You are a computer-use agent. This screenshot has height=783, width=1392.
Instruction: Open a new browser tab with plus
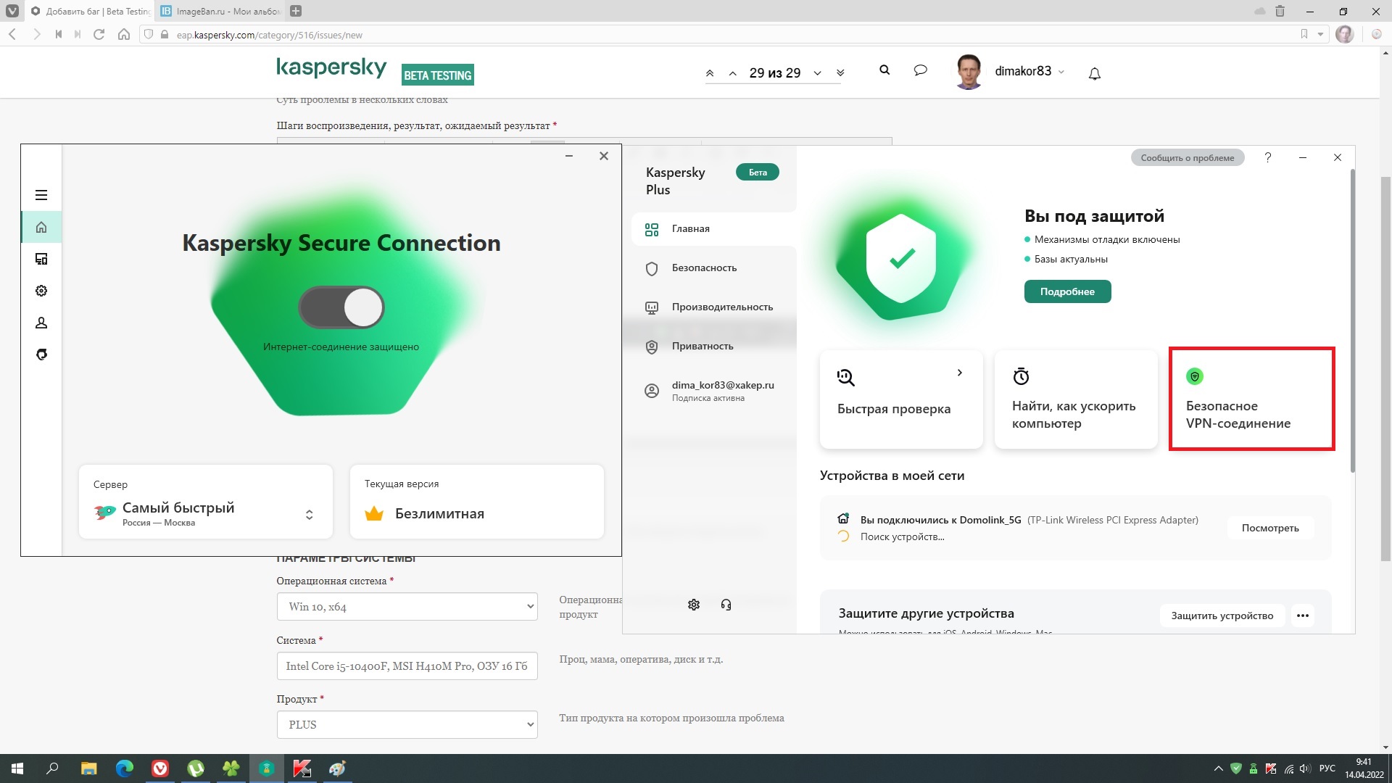pos(295,11)
